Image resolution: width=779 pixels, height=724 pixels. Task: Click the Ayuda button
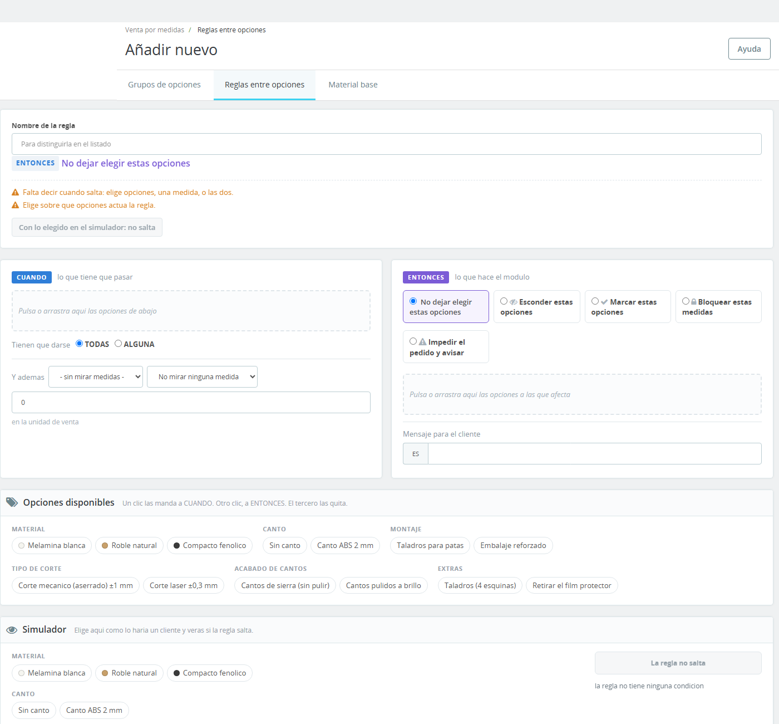pos(749,49)
